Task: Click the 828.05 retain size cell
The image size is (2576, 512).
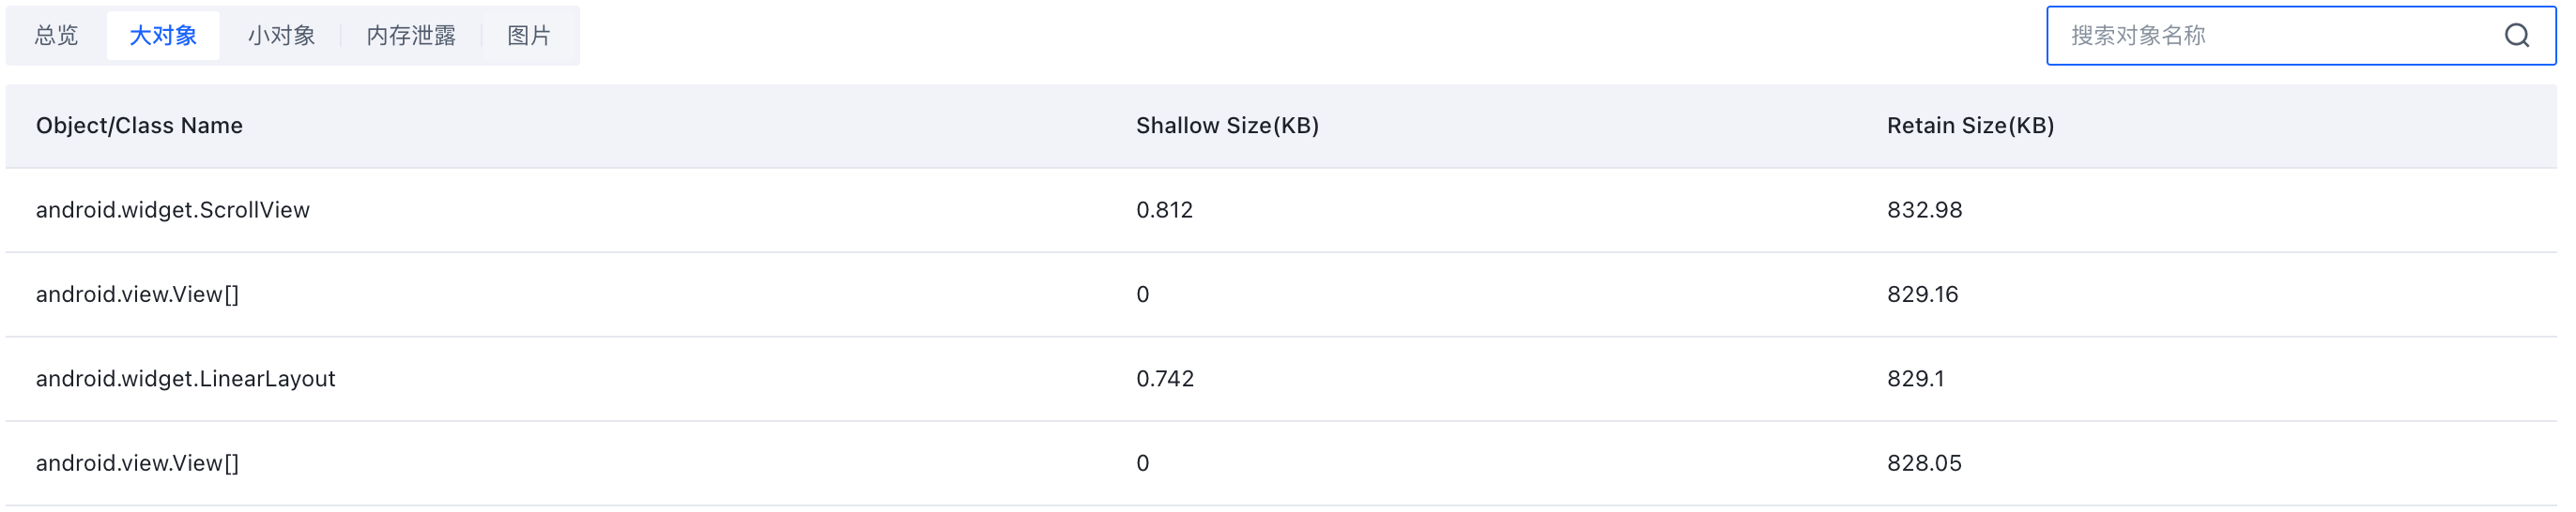Action: pos(1924,463)
